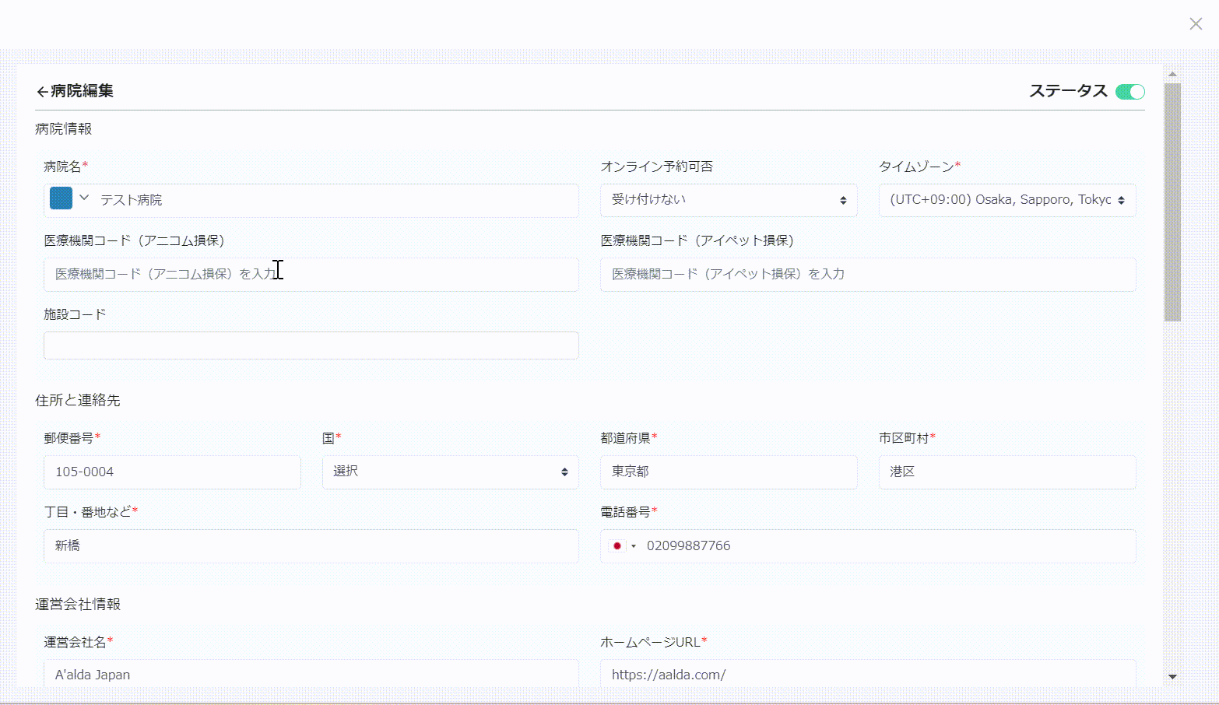Expand the chevron next to the color swatch

(84, 198)
